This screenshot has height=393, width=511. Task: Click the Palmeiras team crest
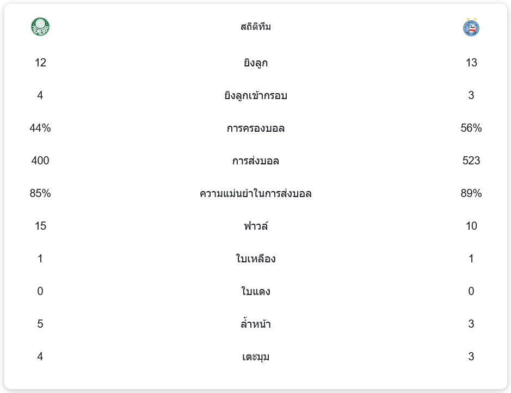coord(40,27)
